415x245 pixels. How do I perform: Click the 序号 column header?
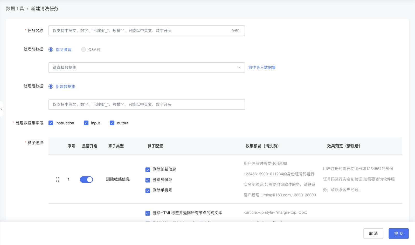tap(71, 146)
